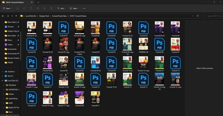223x116 pixels.
Task: Click Funeral Poster New in breadcrumb path
Action: pyautogui.click(x=59, y=16)
